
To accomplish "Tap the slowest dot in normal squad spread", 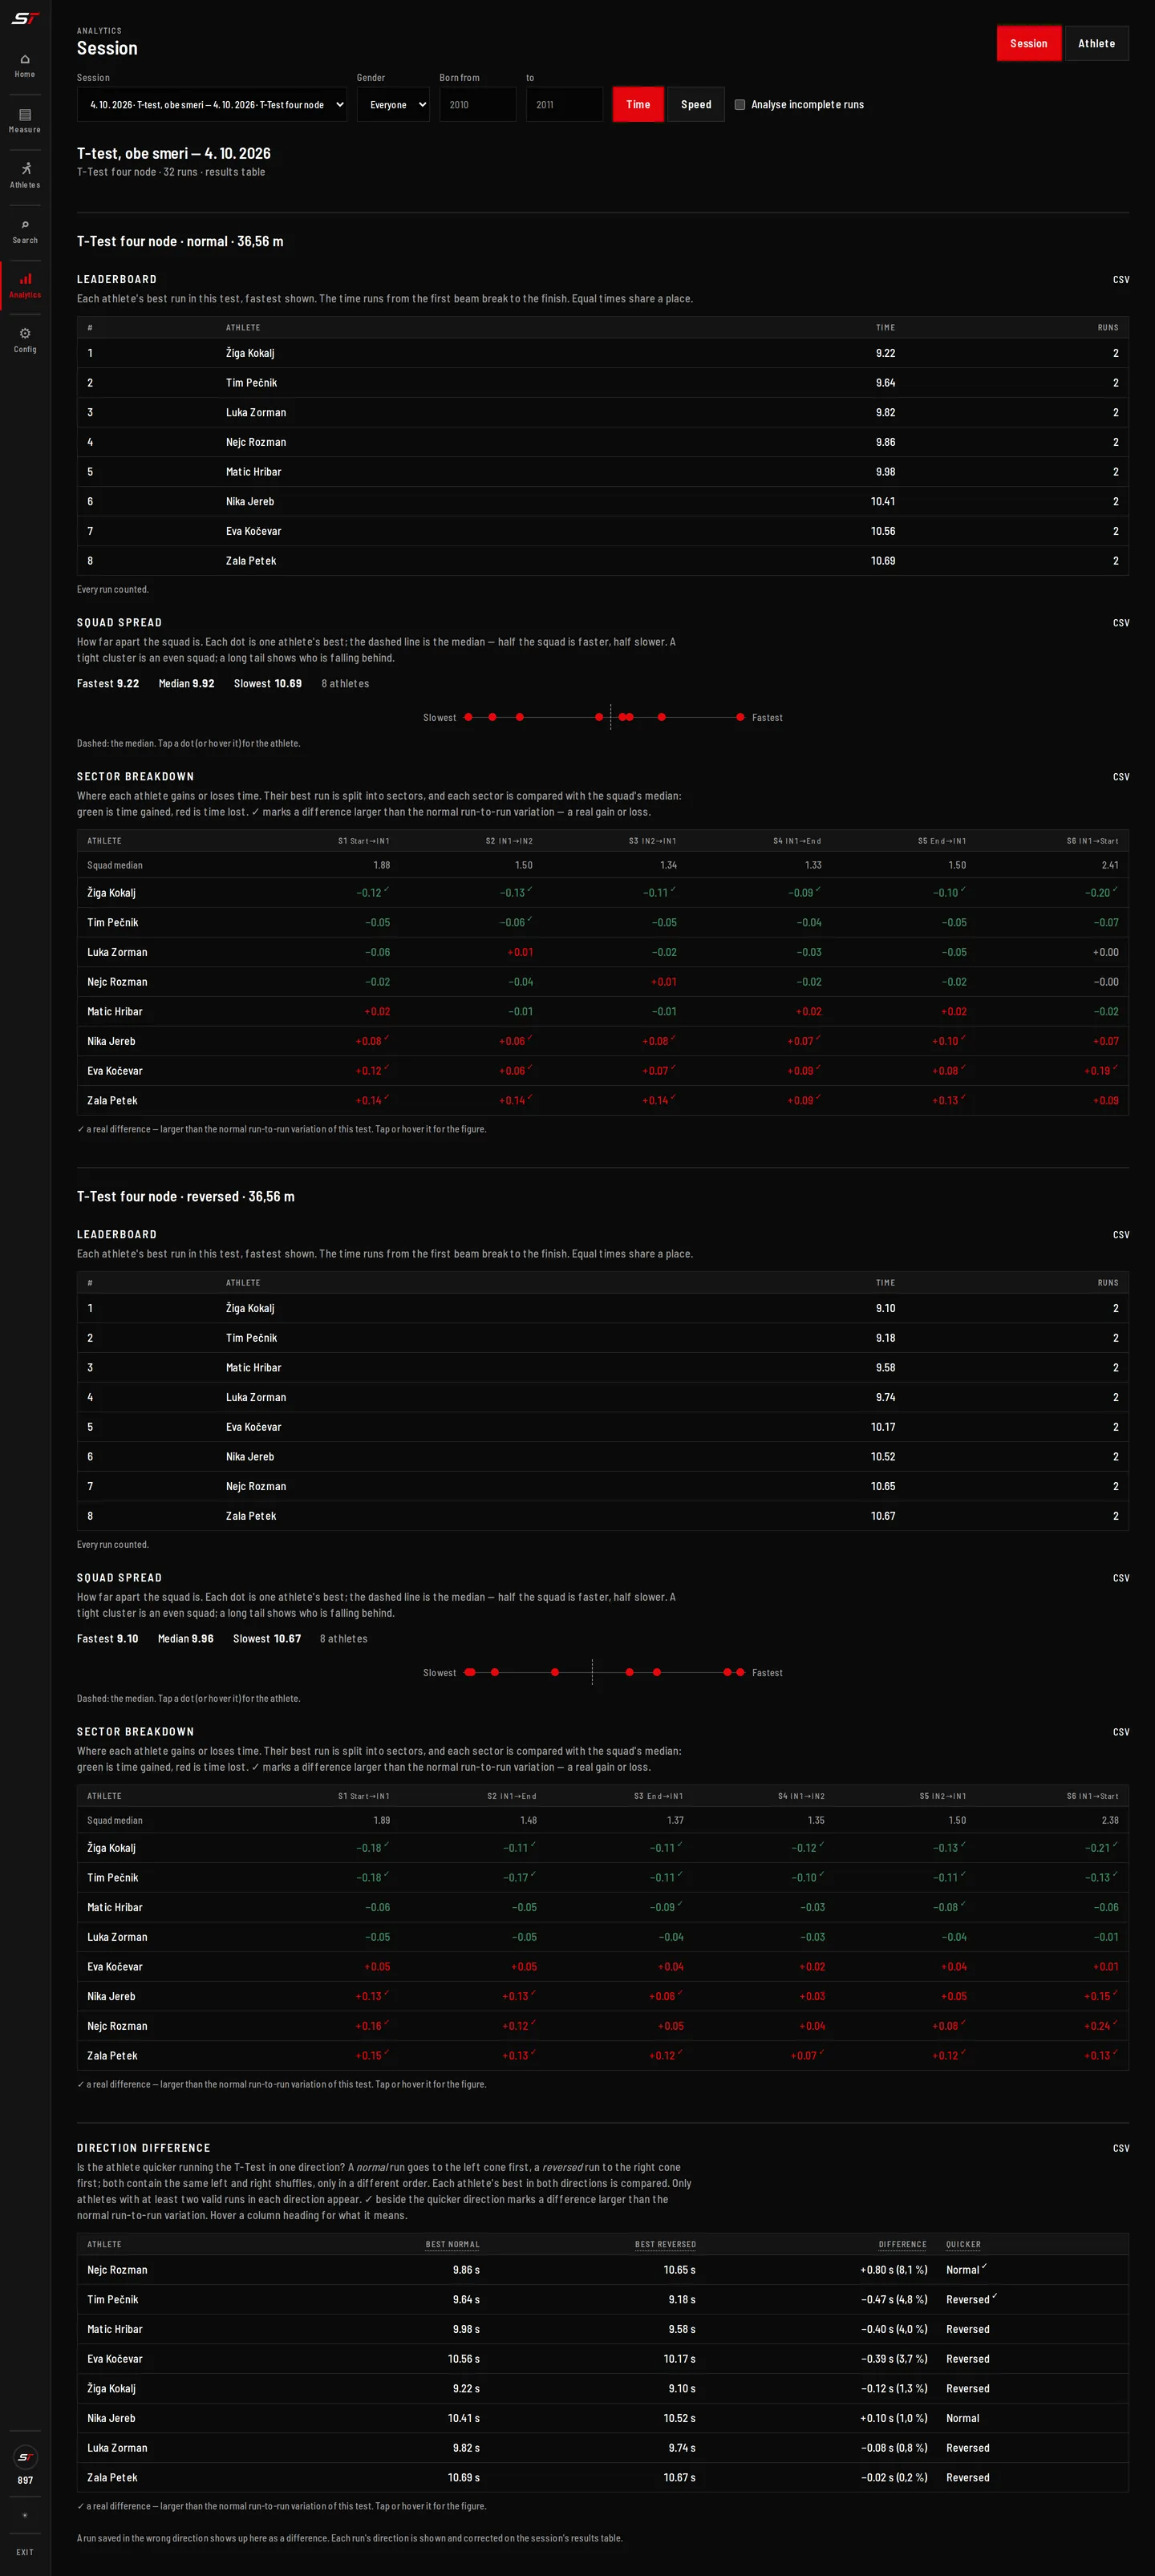I will [468, 717].
